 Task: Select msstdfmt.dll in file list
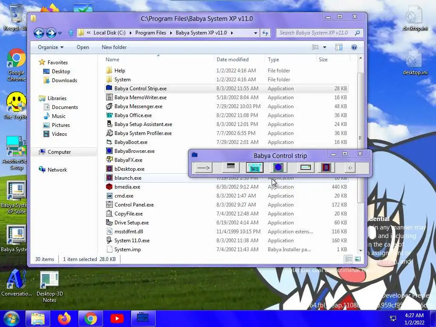point(227,231)
